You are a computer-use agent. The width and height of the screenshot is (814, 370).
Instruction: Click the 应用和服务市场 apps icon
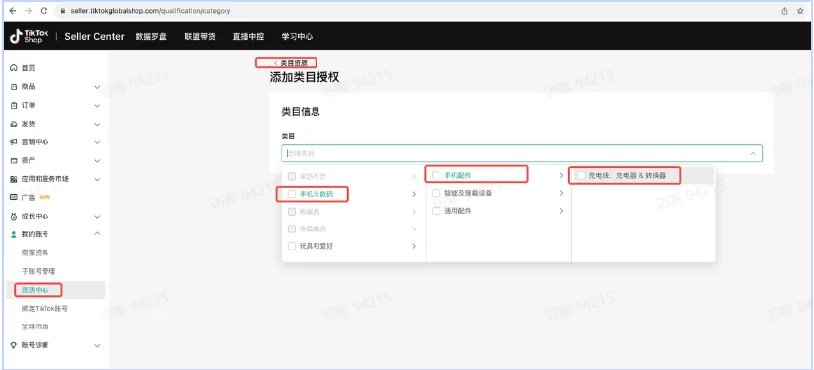14,179
